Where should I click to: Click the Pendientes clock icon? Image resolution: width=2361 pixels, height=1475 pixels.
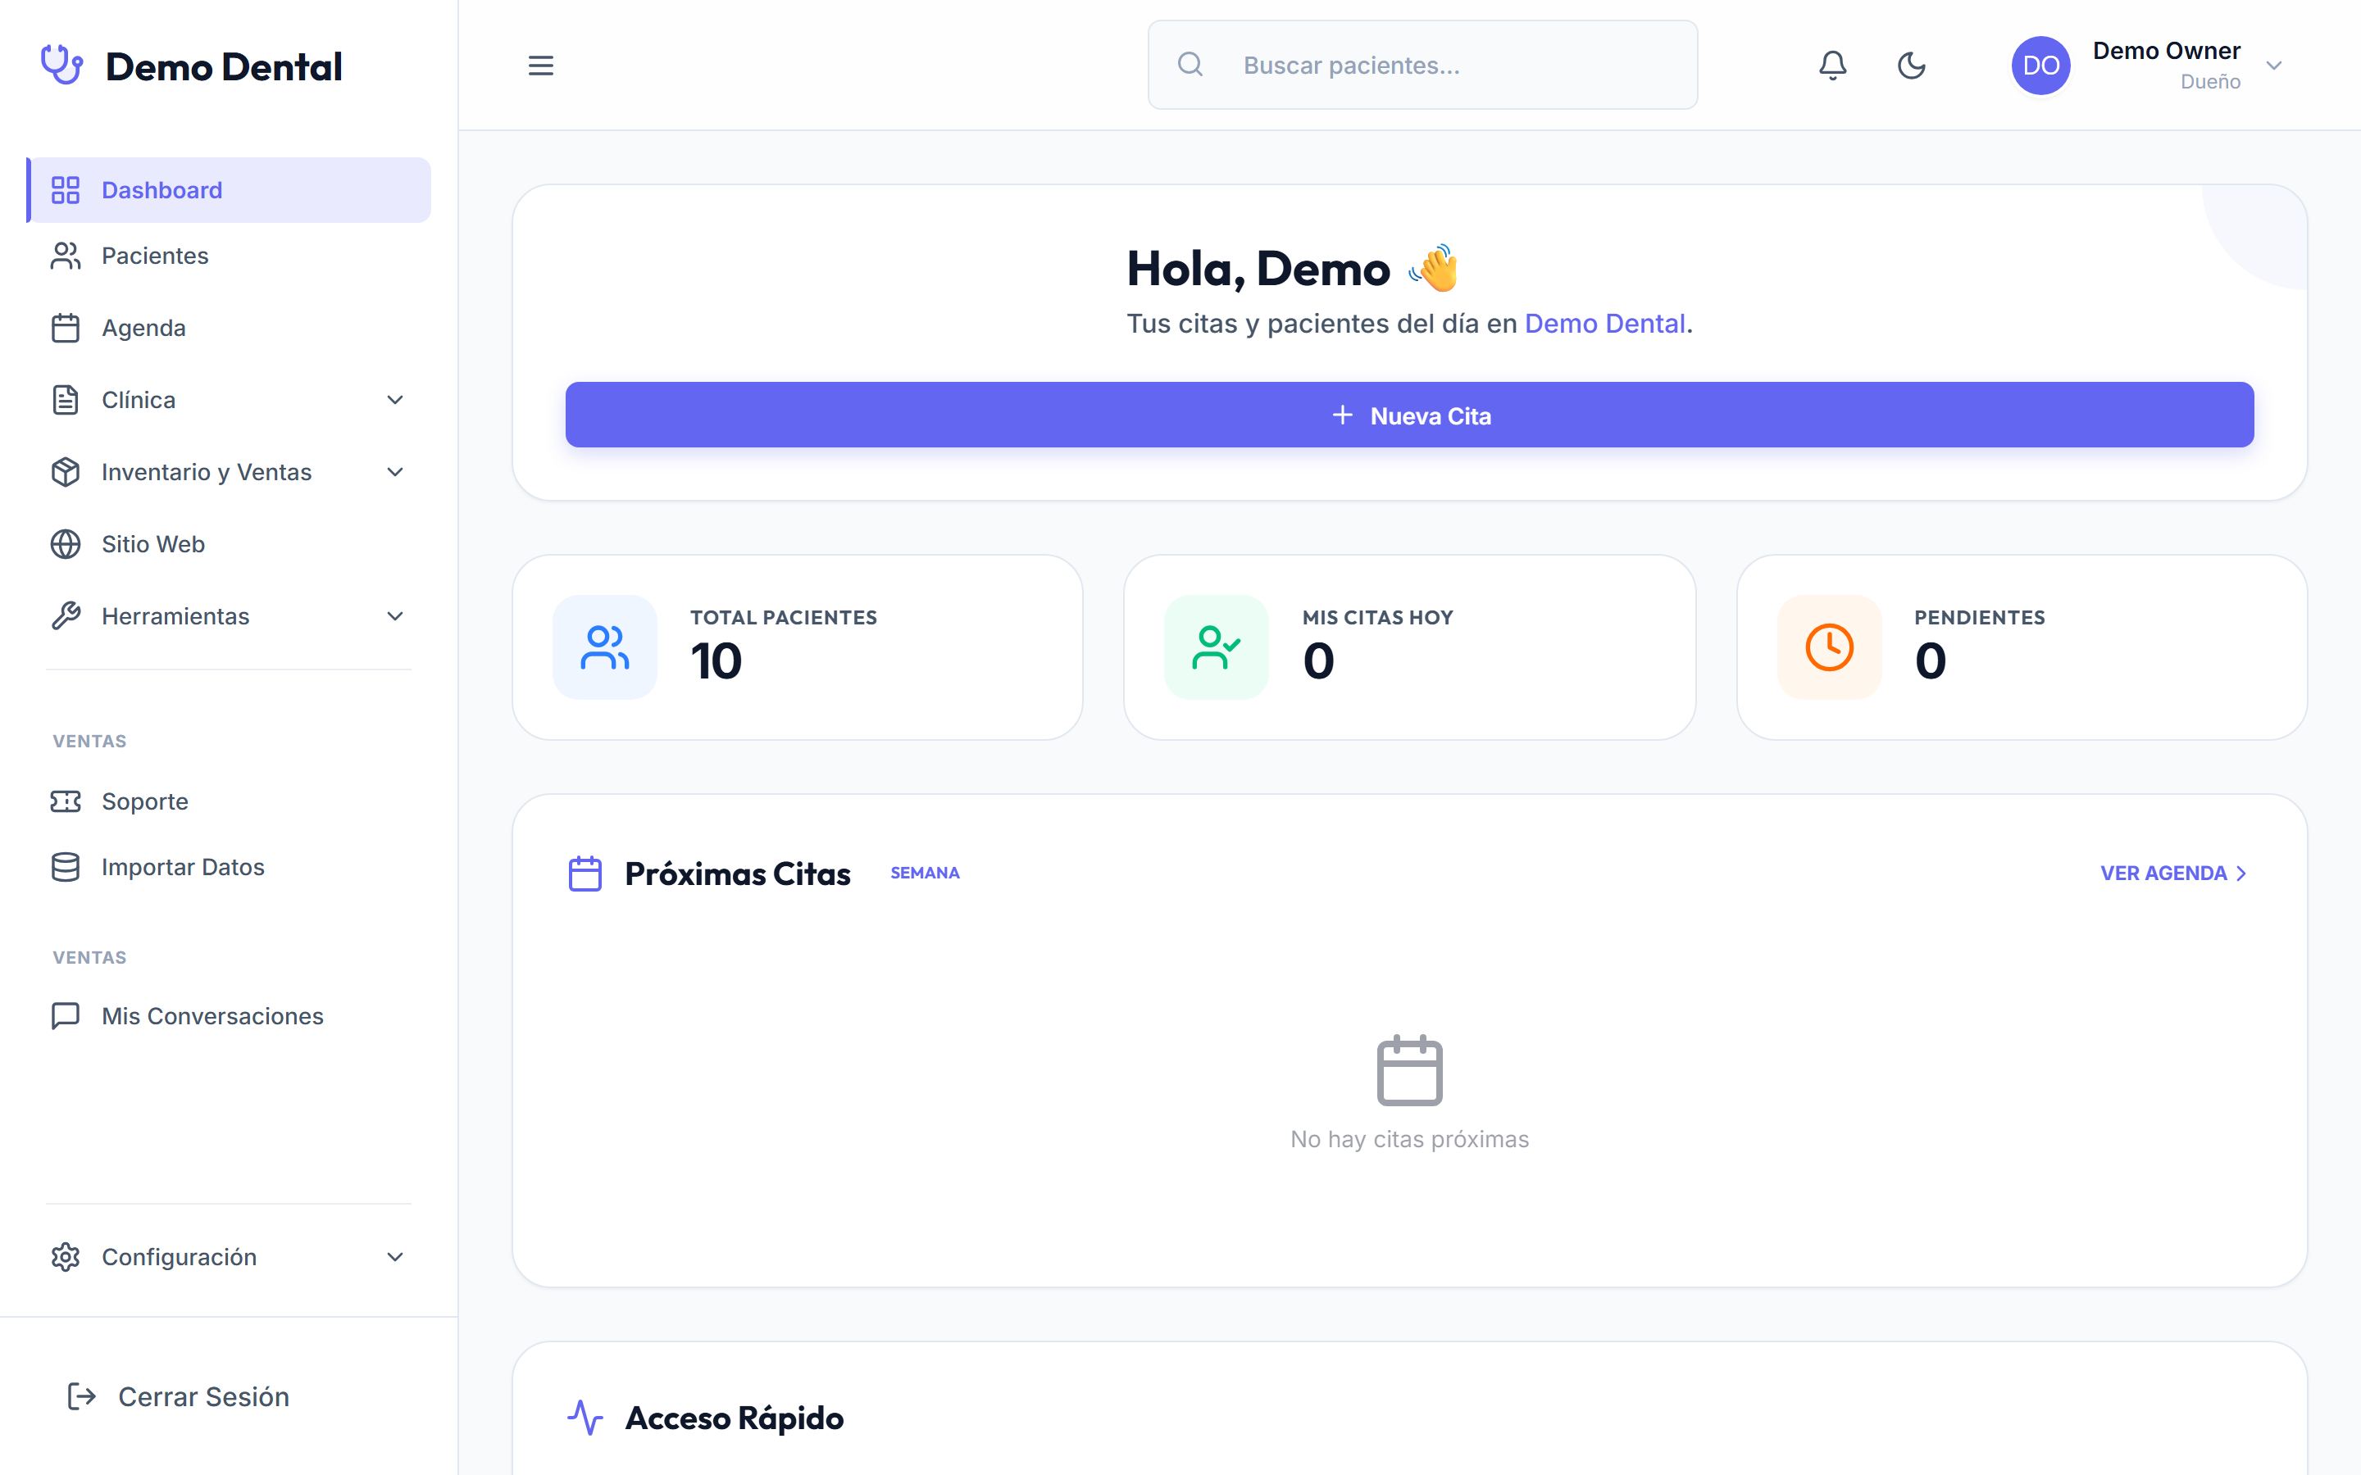pos(1828,647)
